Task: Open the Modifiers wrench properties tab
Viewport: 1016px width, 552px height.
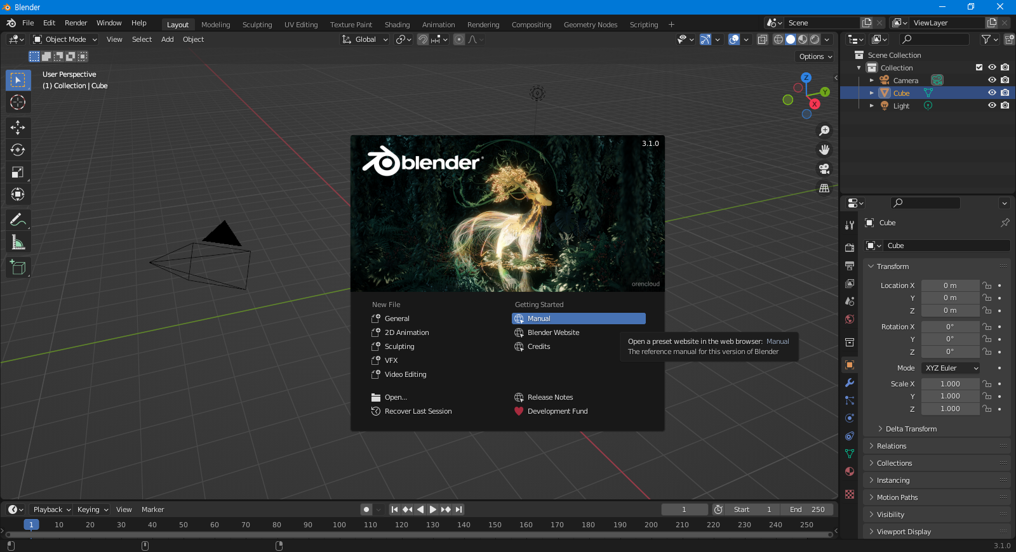Action: pyautogui.click(x=850, y=383)
